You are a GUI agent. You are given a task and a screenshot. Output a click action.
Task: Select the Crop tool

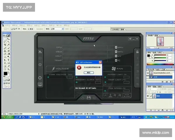coord(5,45)
